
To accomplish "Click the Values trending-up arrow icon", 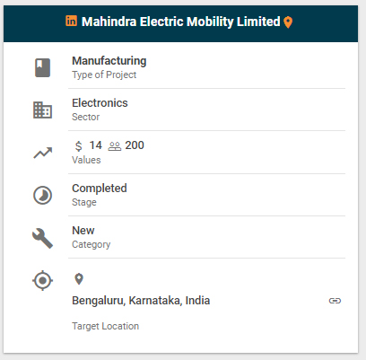I will click(43, 153).
